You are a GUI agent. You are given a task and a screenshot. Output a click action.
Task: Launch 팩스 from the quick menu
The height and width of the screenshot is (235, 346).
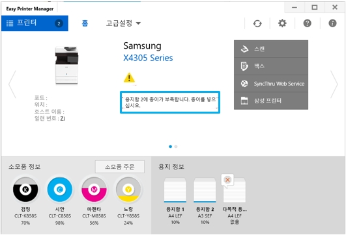click(x=271, y=66)
